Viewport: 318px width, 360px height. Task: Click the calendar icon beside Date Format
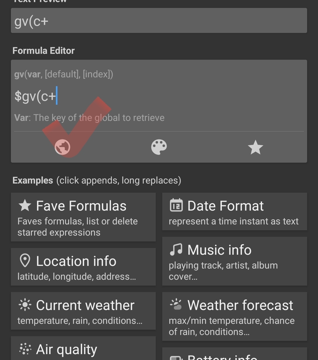point(176,206)
